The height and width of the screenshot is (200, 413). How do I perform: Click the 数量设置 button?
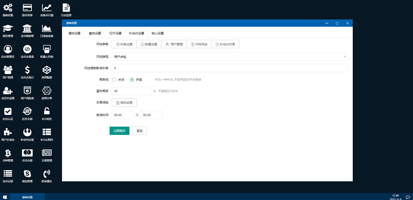click(149, 44)
